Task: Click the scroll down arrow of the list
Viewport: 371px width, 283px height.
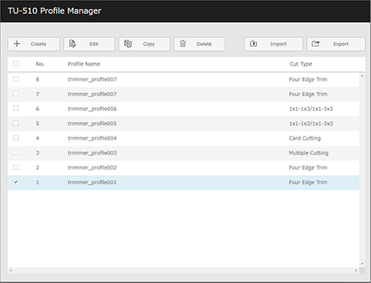Action: coord(362,264)
